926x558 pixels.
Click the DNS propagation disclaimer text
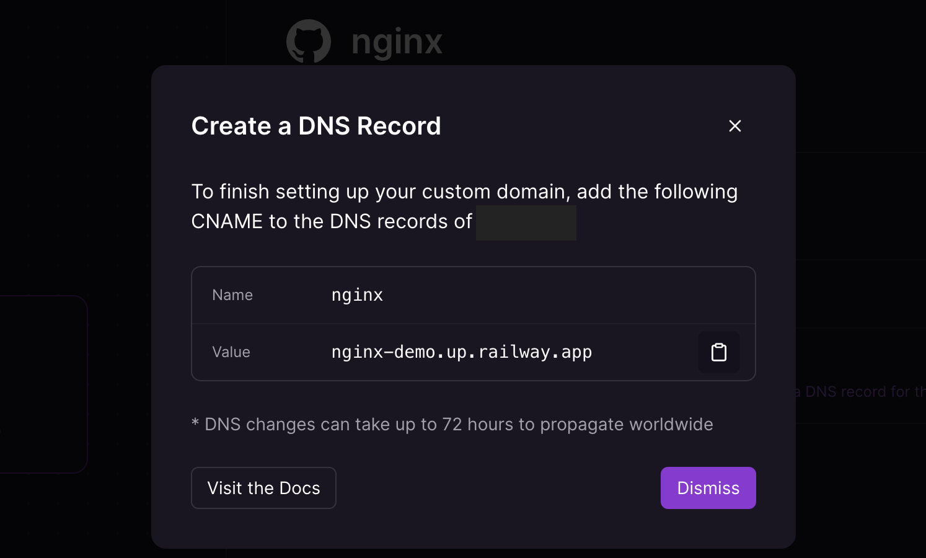(x=452, y=424)
